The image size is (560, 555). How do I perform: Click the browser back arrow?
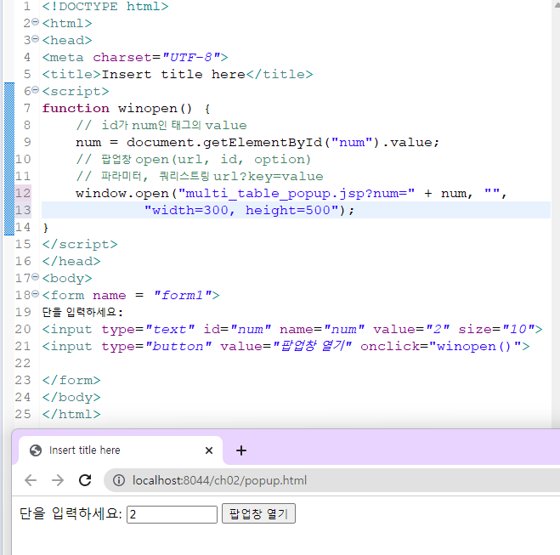pyautogui.click(x=31, y=480)
